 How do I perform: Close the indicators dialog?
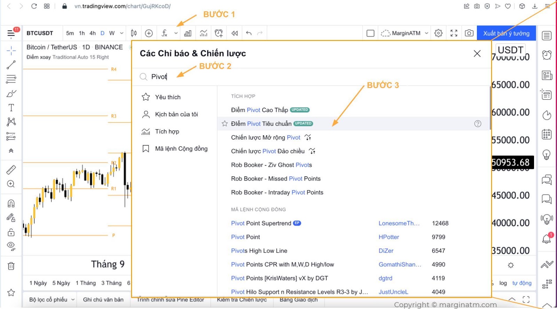click(x=477, y=54)
